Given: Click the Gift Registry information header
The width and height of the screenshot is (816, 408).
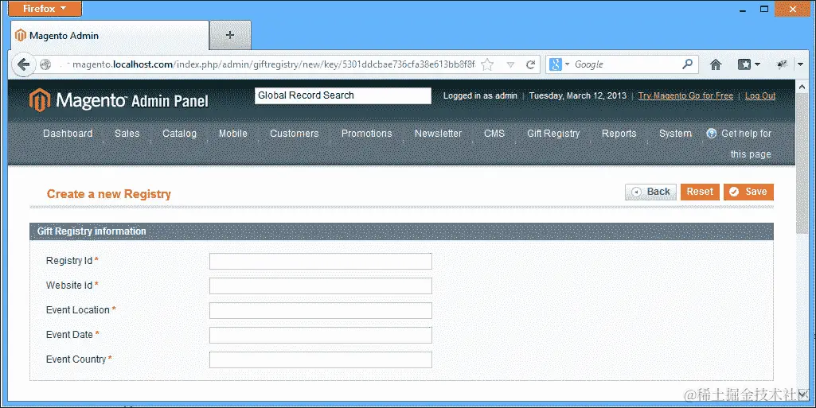Looking at the screenshot, I should click(401, 231).
